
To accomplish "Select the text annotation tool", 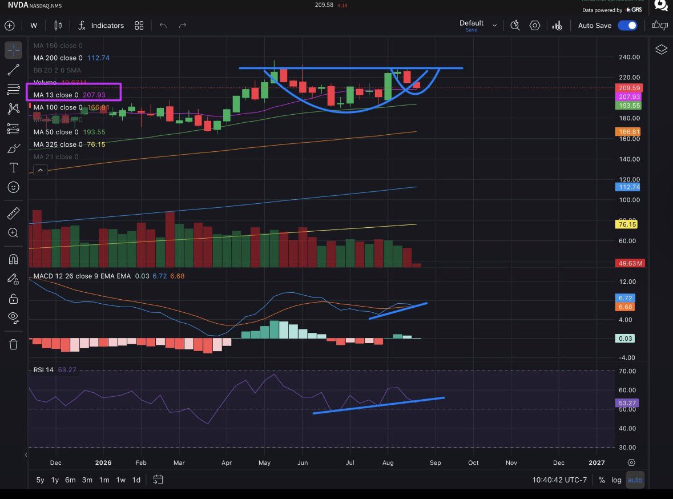I will click(x=13, y=167).
